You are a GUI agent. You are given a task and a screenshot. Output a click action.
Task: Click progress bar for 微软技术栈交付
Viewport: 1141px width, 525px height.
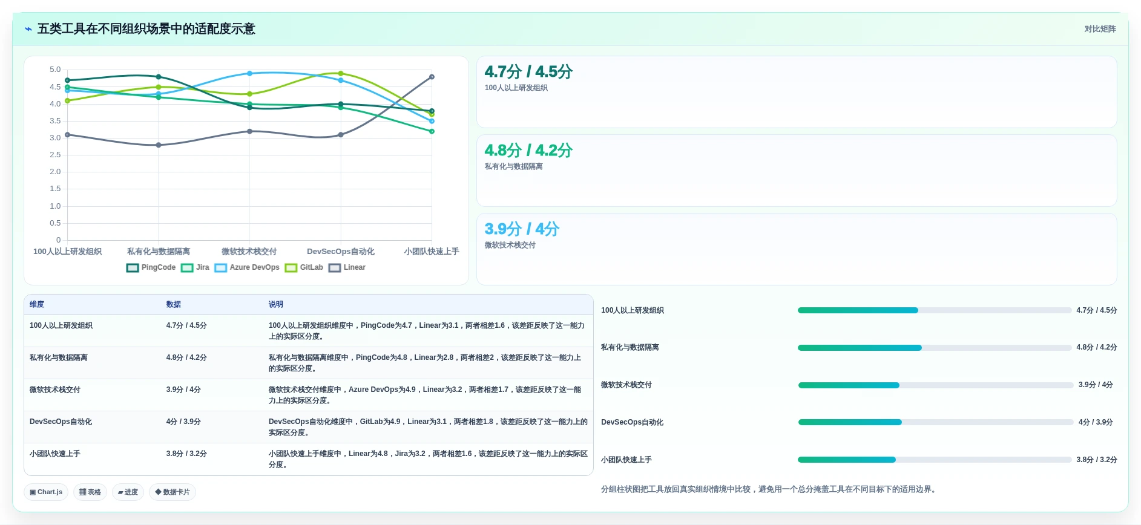[x=936, y=385]
